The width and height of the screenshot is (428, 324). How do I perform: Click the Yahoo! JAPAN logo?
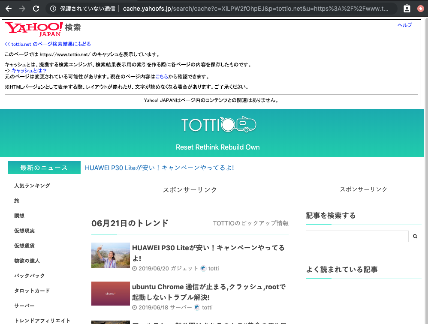coord(34,29)
